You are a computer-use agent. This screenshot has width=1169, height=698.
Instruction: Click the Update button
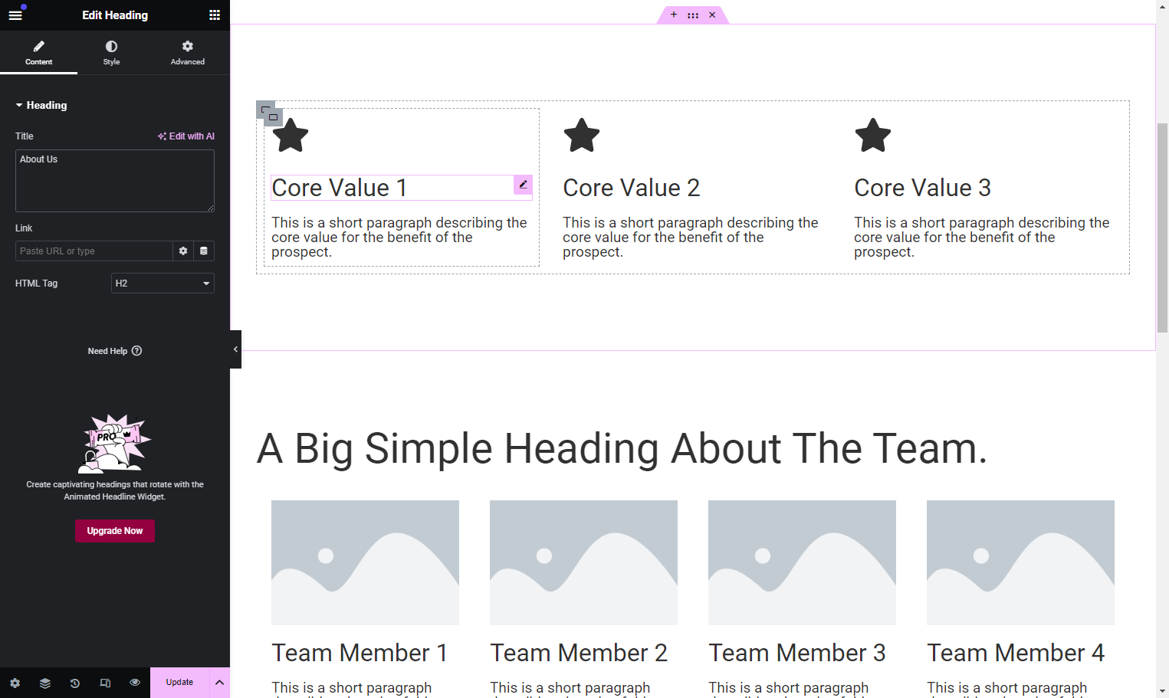(x=179, y=683)
